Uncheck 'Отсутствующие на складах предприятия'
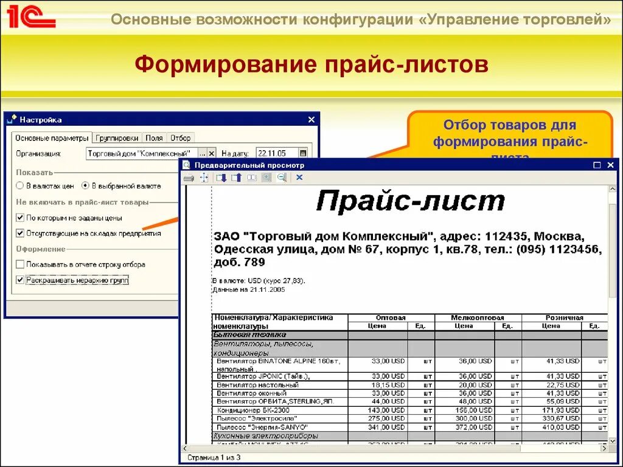 click(20, 233)
